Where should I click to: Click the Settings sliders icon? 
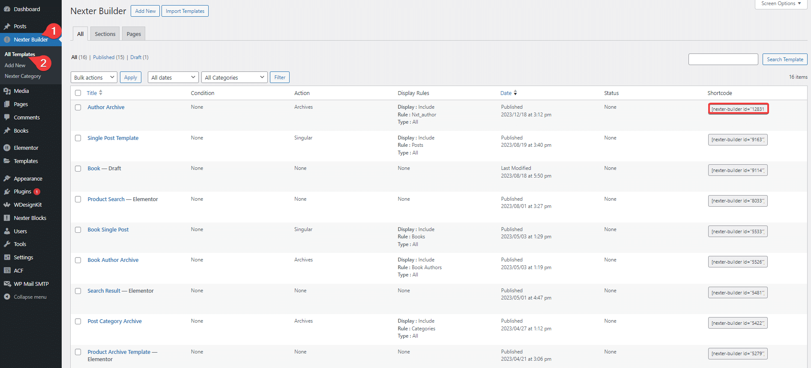tap(7, 257)
